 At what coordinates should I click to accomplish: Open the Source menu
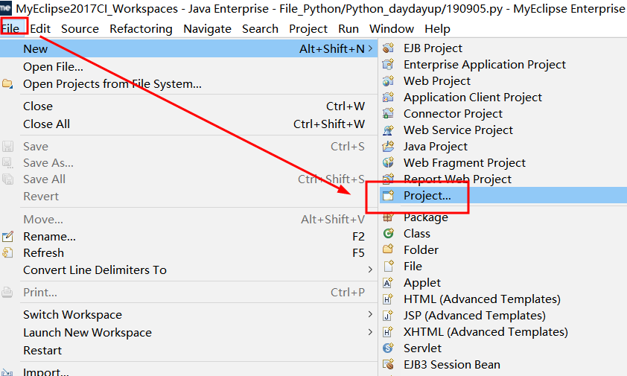click(80, 29)
